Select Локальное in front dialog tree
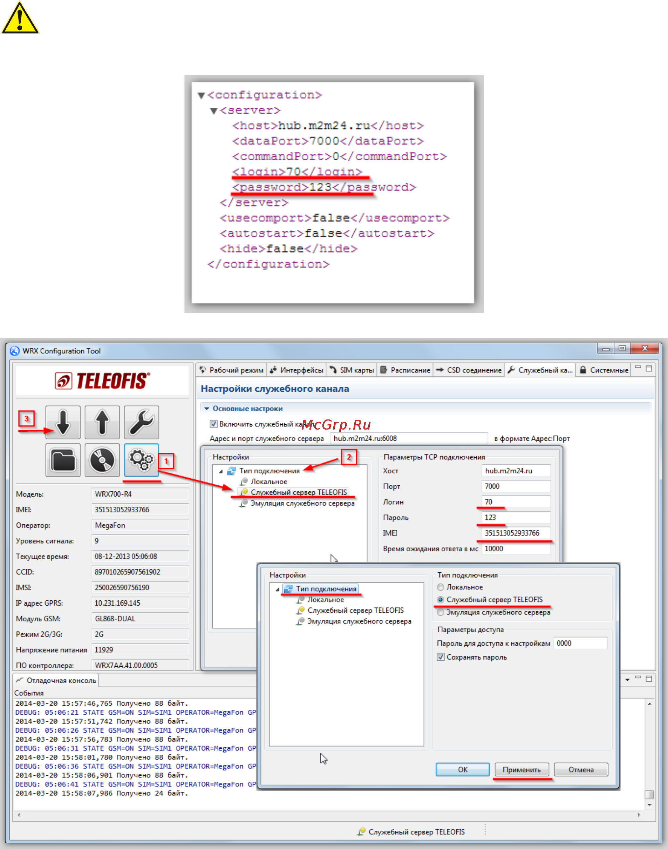The width and height of the screenshot is (668, 849). coord(326,600)
